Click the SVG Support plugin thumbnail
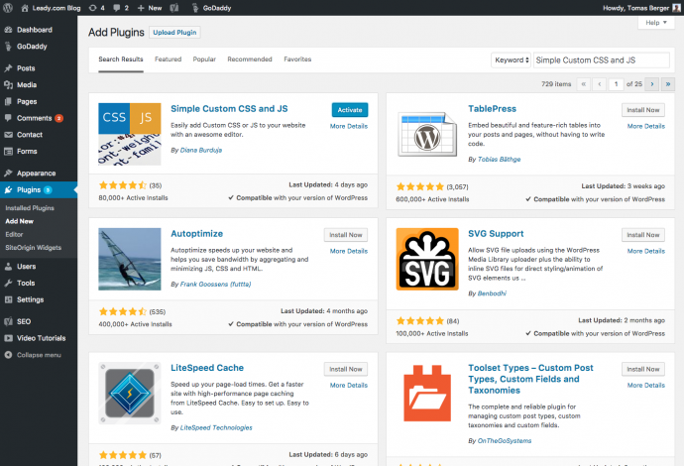The height and width of the screenshot is (466, 684). pyautogui.click(x=426, y=258)
